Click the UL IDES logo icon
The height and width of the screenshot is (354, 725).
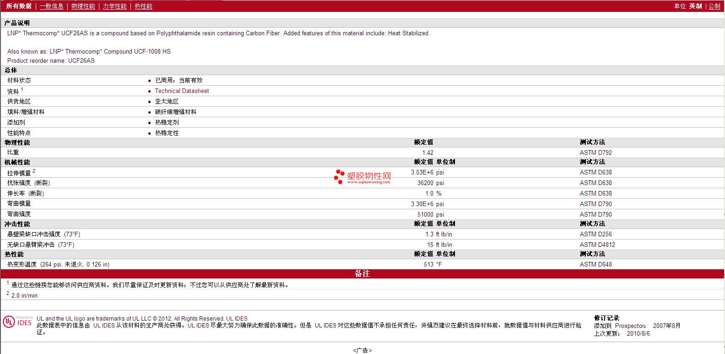point(17,321)
